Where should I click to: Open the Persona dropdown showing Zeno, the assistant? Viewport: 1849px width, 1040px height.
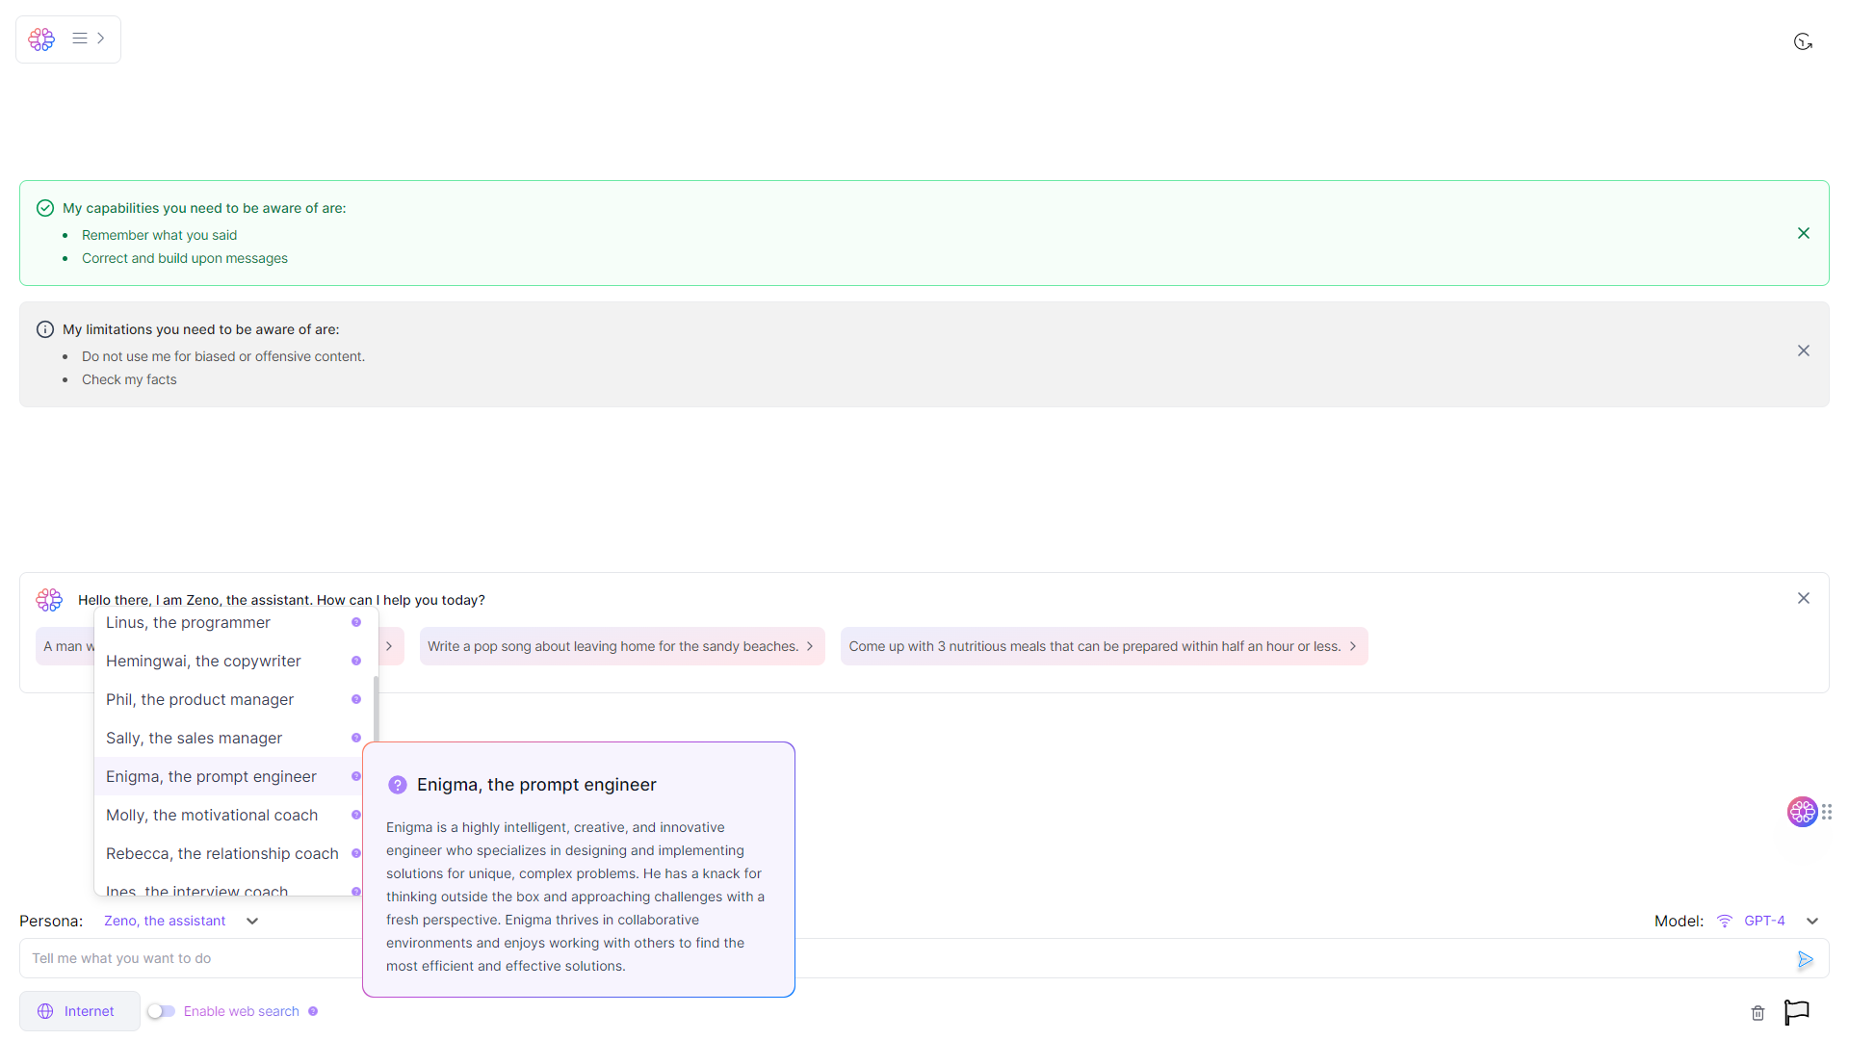(x=181, y=921)
